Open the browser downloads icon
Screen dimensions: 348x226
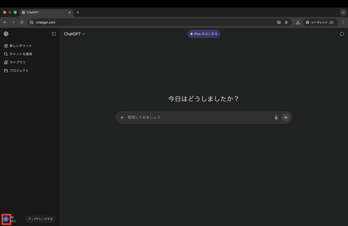pyautogui.click(x=298, y=22)
